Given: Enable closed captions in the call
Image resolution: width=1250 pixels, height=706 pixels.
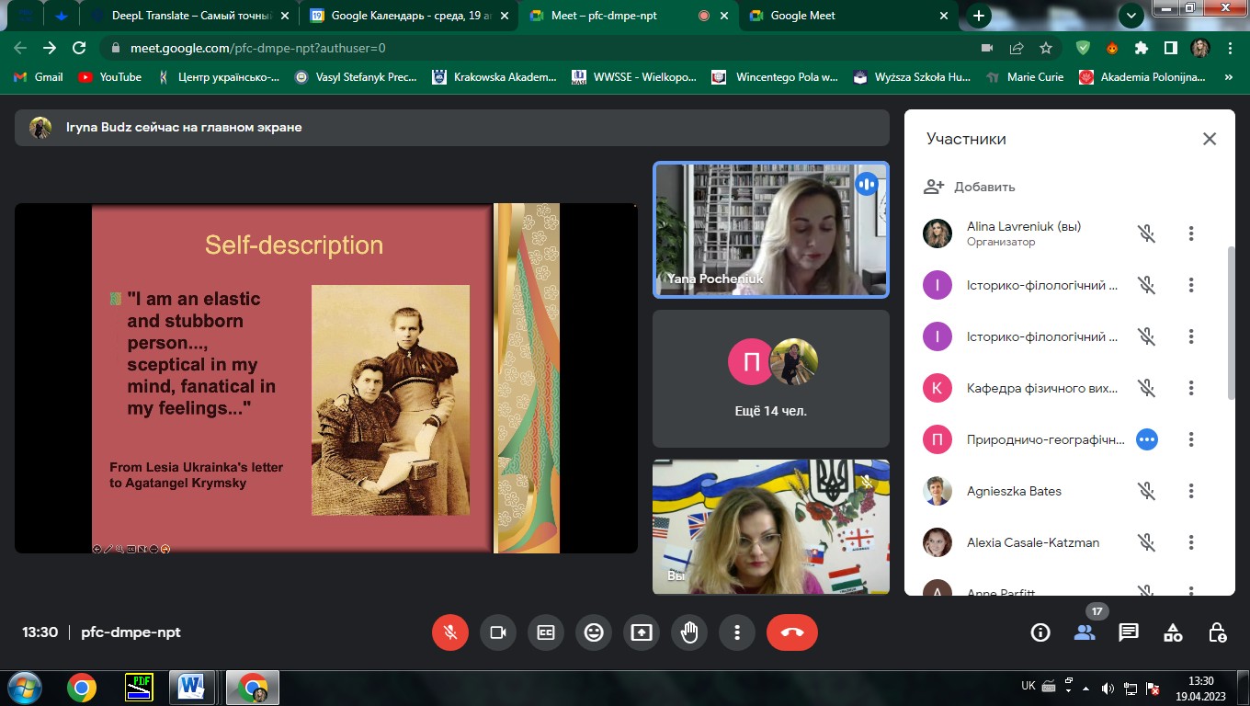Looking at the screenshot, I should click(546, 632).
